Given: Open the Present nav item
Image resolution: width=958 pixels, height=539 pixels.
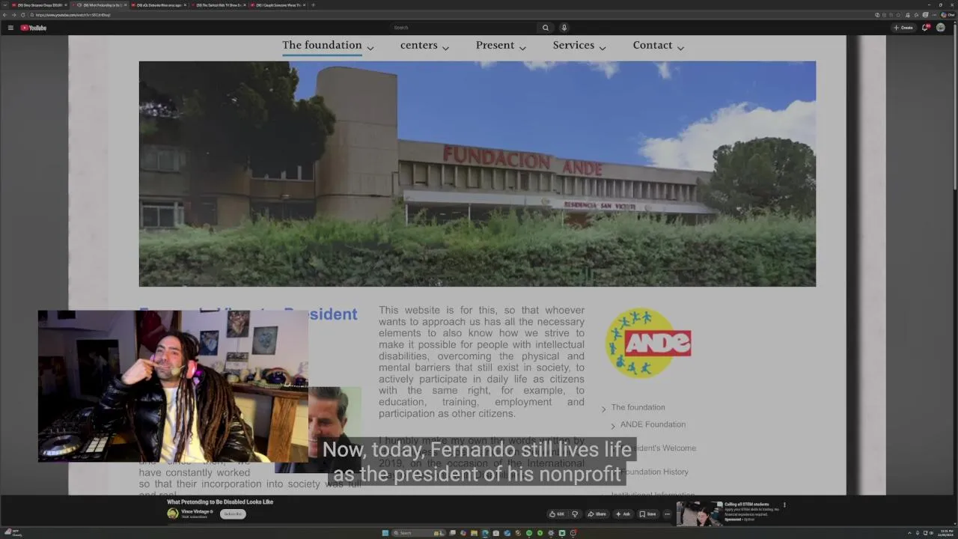Looking at the screenshot, I should pos(495,45).
